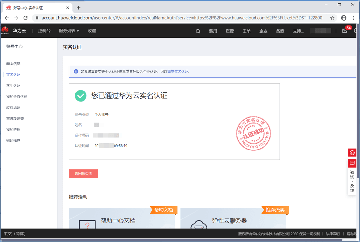Close the 账号中心-实名认证 tab

coord(67,8)
